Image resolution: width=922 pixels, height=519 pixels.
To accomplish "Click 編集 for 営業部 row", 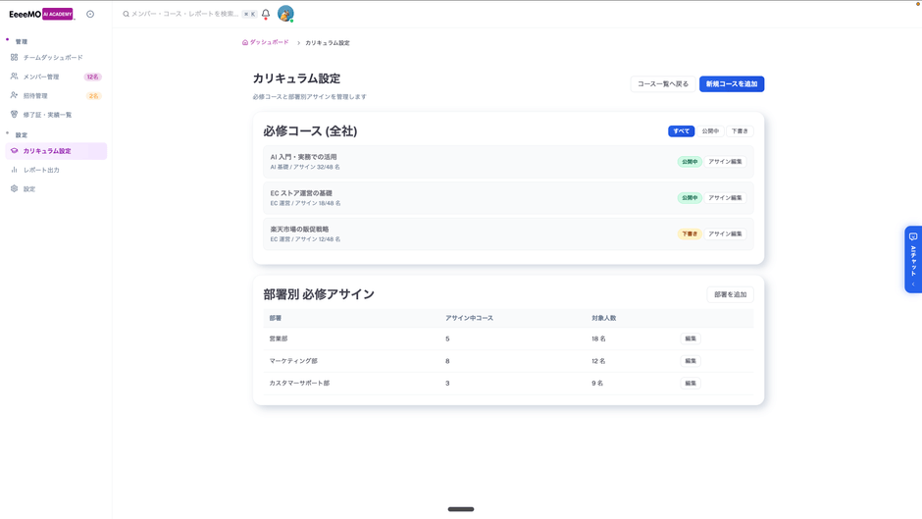I will (x=691, y=338).
